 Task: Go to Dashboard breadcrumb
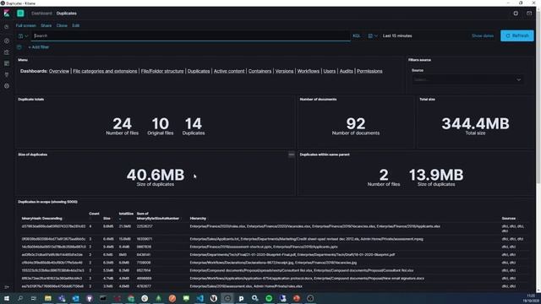click(41, 14)
